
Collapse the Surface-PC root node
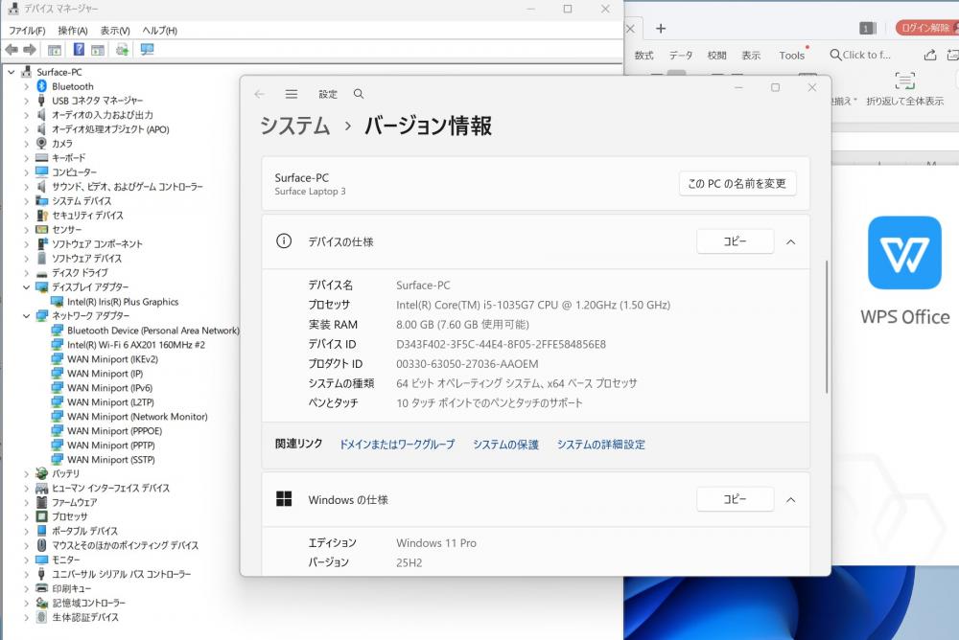[x=11, y=72]
